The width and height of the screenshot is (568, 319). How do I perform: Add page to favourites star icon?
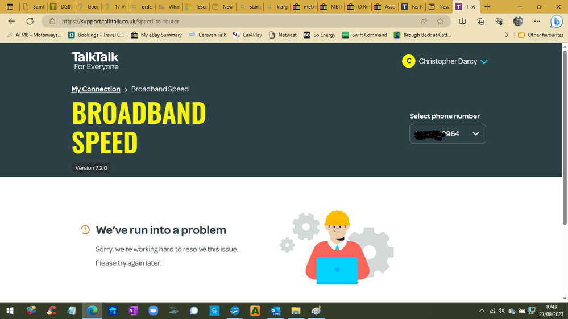[440, 21]
